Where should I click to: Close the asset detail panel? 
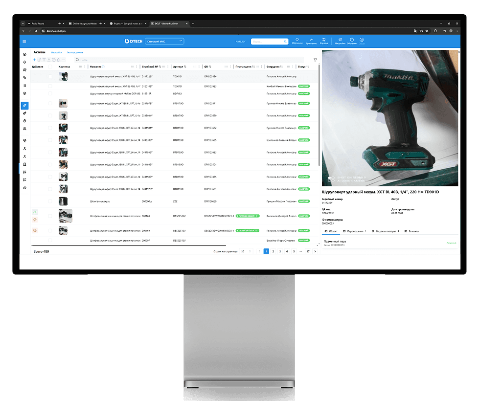(x=458, y=52)
